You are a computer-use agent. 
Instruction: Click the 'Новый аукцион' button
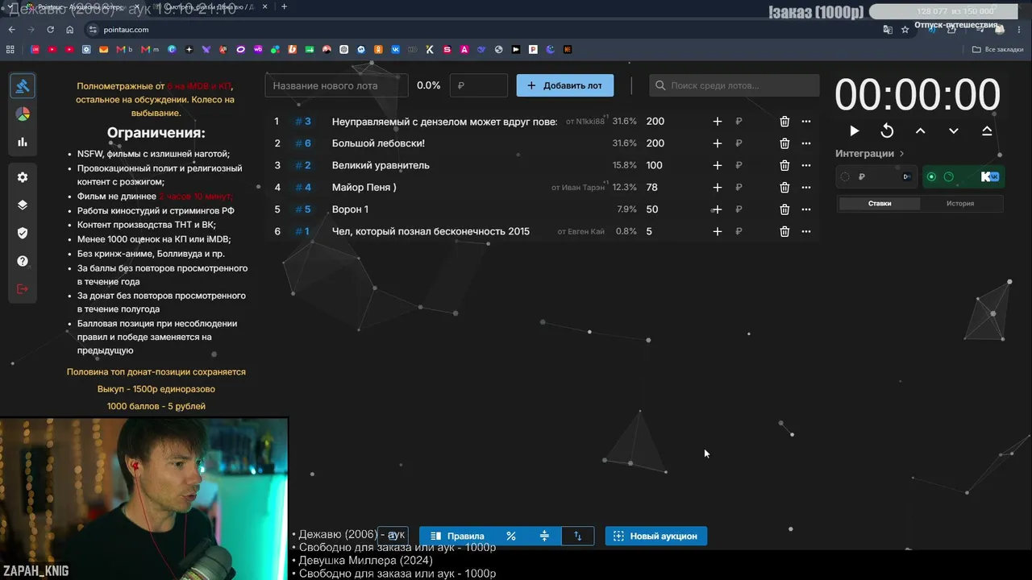click(655, 536)
